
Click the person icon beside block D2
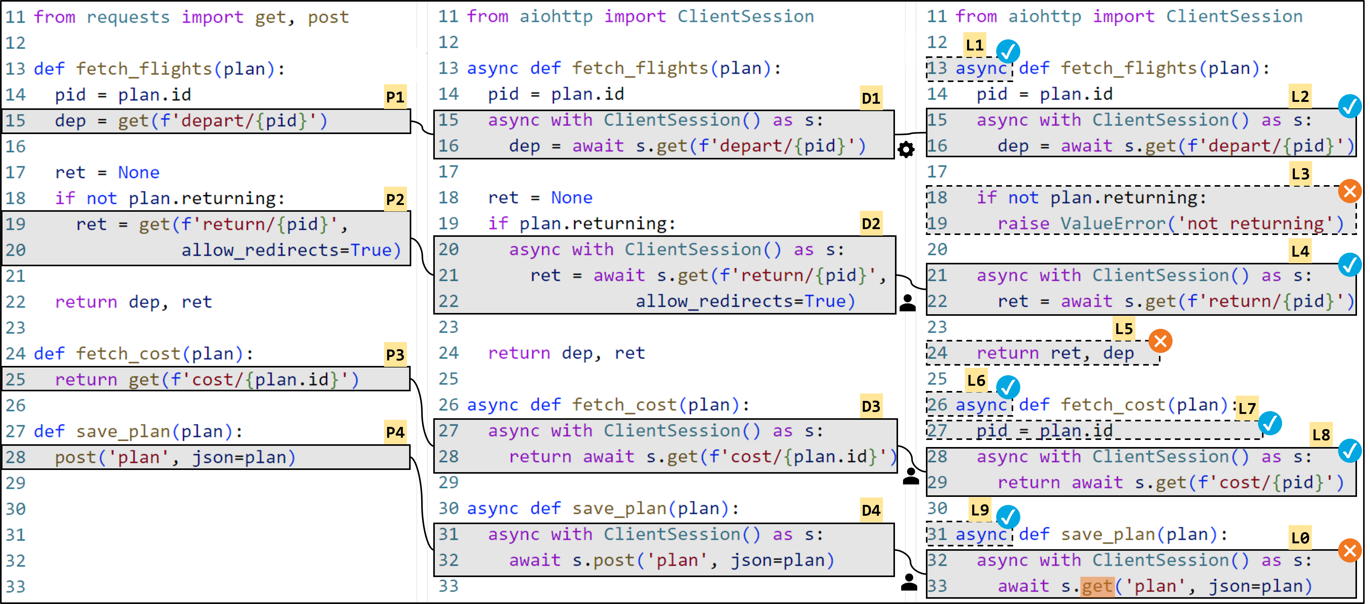tap(907, 303)
